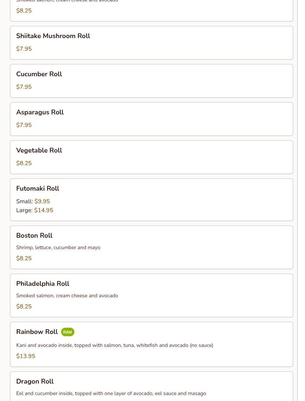Select the Futomaki Large $14.95 price
305x401 pixels.
[44, 210]
